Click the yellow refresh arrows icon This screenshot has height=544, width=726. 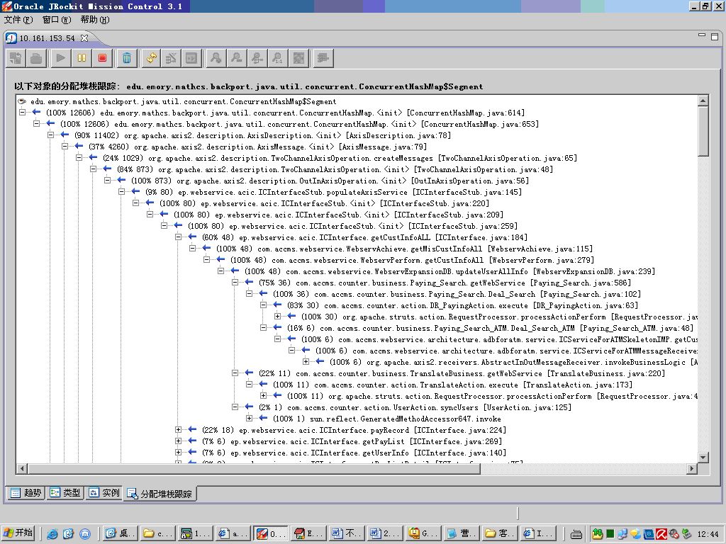(x=150, y=58)
